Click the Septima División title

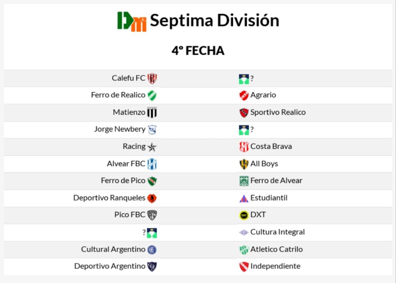click(214, 21)
